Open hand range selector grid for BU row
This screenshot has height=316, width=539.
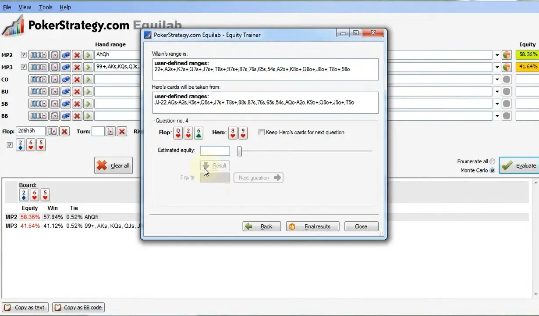[38, 92]
